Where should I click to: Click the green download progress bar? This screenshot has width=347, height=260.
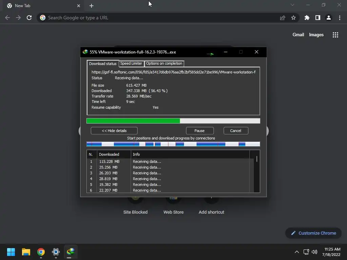pyautogui.click(x=173, y=121)
